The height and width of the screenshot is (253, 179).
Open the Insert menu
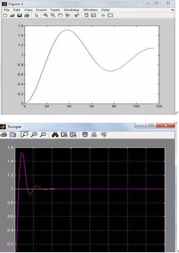pyautogui.click(x=41, y=10)
